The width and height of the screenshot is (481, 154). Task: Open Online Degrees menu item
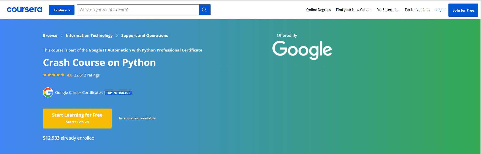click(318, 10)
